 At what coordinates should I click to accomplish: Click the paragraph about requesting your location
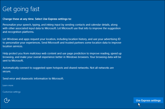[62, 43]
